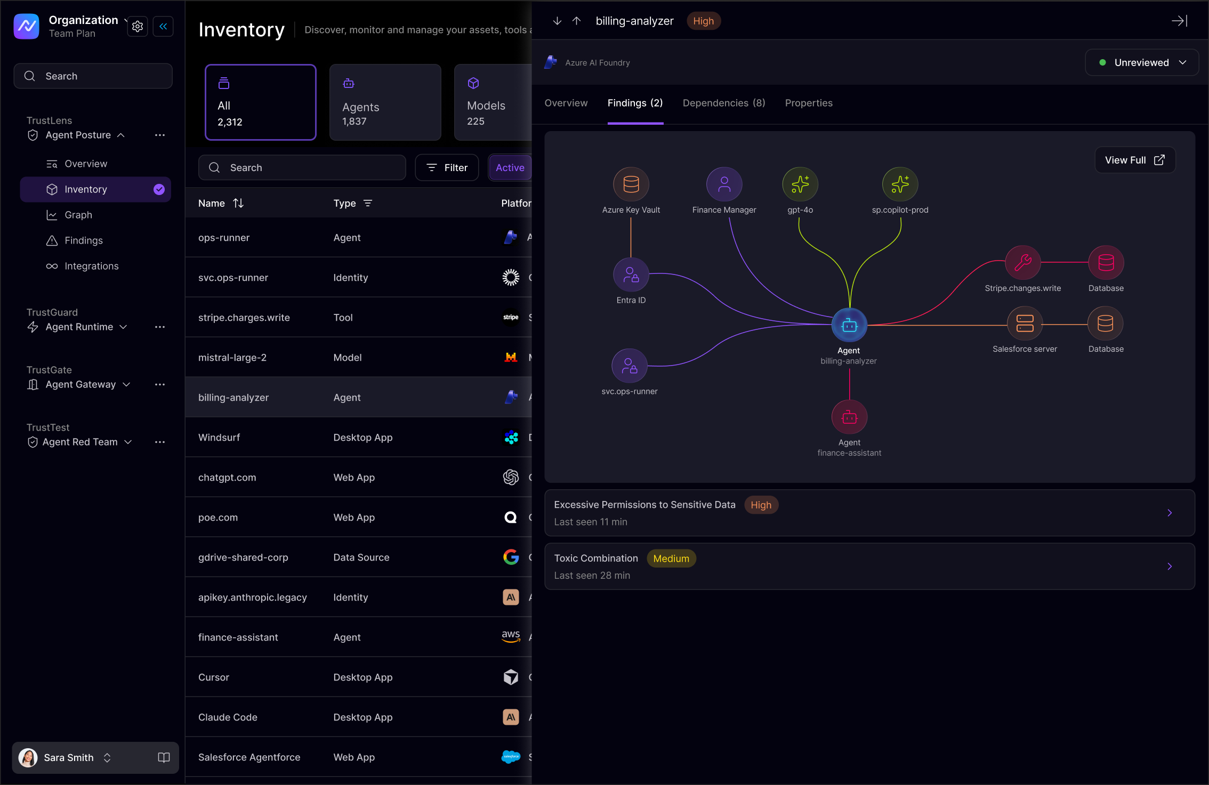The image size is (1209, 785).
Task: Go to previous item with up arrow
Action: tap(576, 21)
